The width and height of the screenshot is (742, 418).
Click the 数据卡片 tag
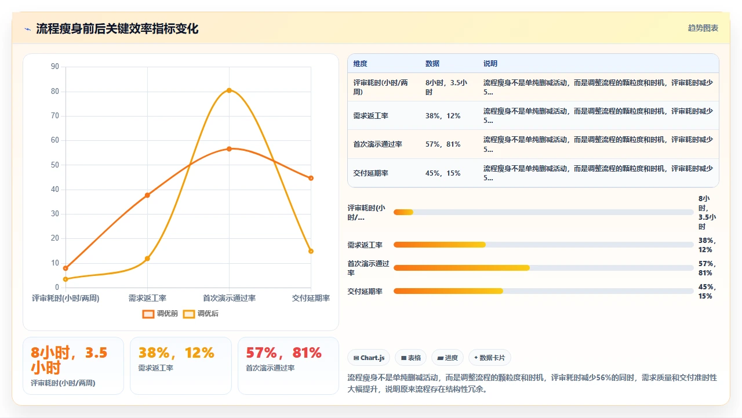[x=490, y=358]
